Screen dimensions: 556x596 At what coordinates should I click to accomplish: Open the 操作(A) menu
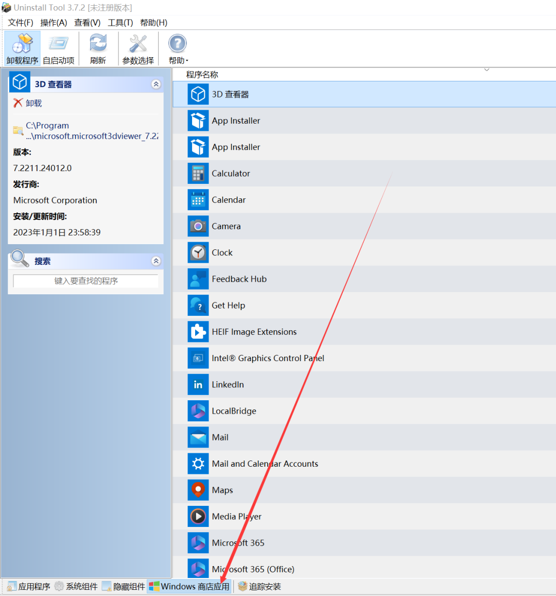pos(54,23)
